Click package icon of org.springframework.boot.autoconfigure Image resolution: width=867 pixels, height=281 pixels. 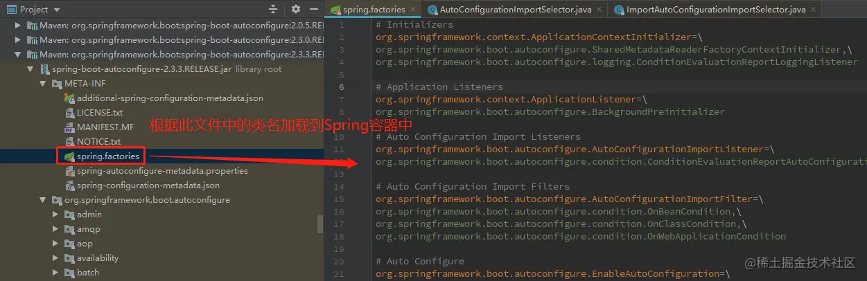(x=57, y=199)
